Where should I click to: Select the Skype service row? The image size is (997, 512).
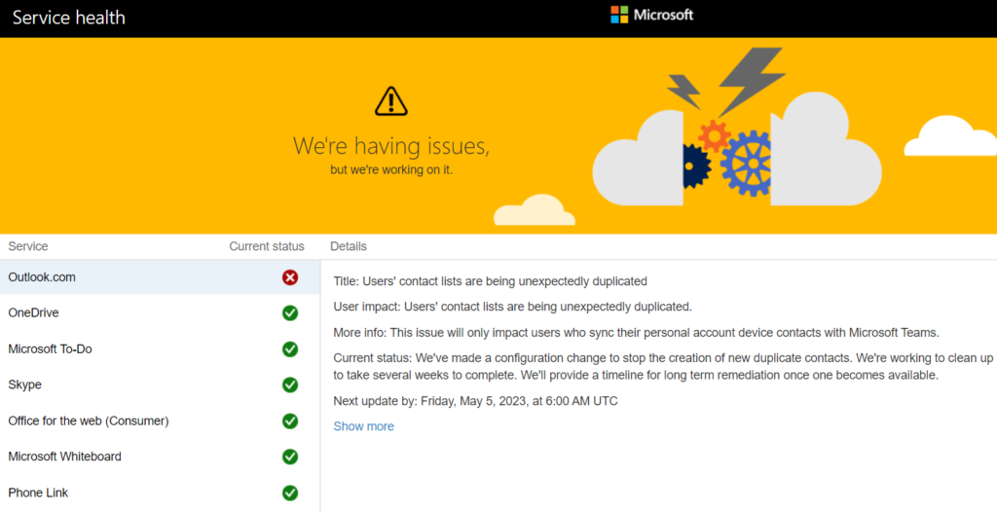160,384
